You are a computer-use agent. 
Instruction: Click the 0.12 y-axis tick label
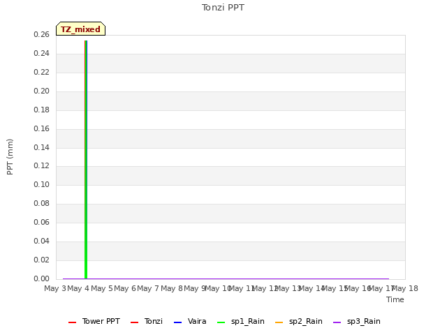tap(41, 165)
